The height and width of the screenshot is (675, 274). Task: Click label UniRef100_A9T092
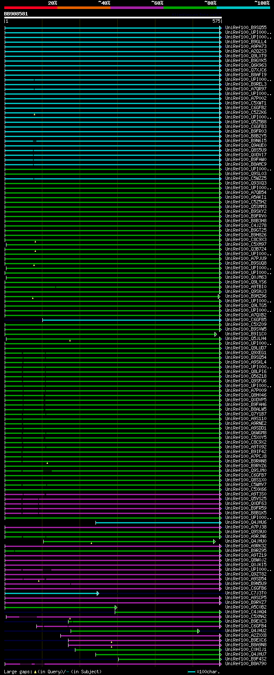246,447
